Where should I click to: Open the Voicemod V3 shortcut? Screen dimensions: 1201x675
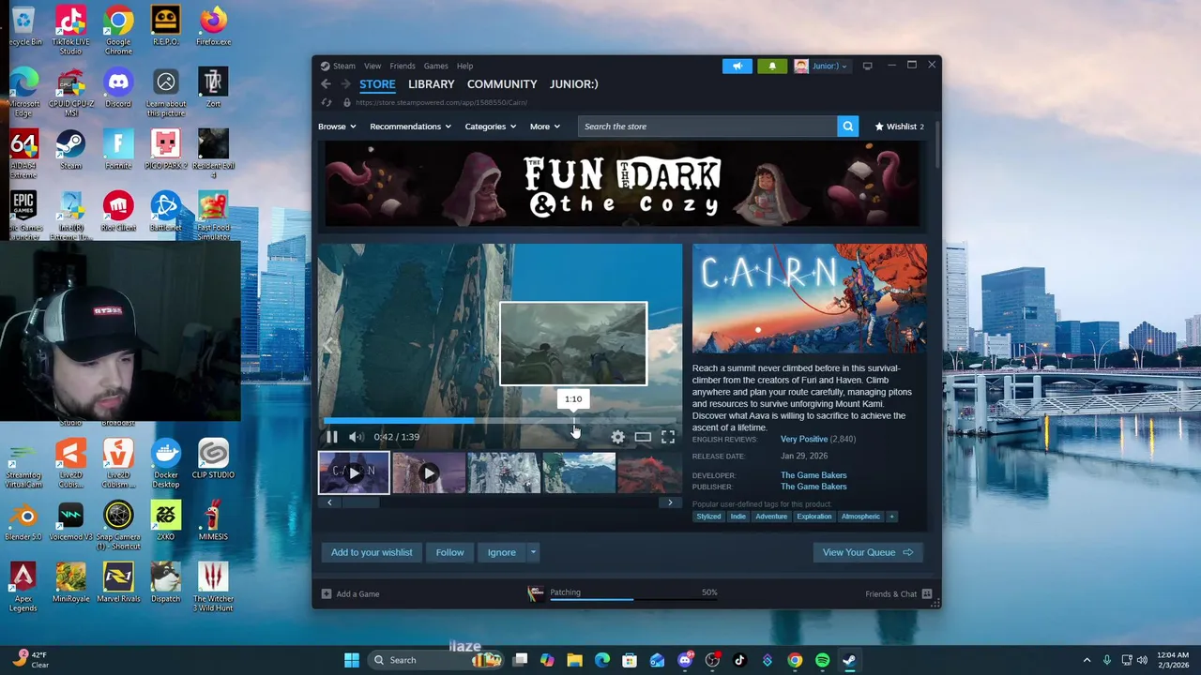click(70, 522)
